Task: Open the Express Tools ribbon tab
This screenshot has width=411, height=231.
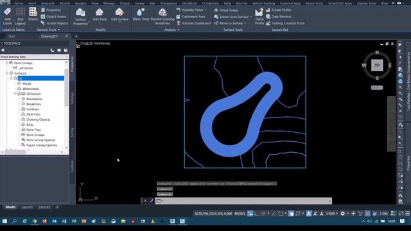Action: pyautogui.click(x=367, y=3)
